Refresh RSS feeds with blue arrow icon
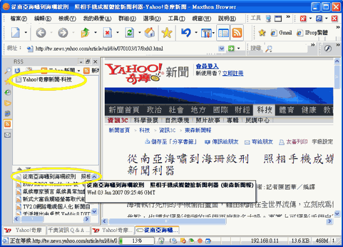 click(x=18, y=70)
